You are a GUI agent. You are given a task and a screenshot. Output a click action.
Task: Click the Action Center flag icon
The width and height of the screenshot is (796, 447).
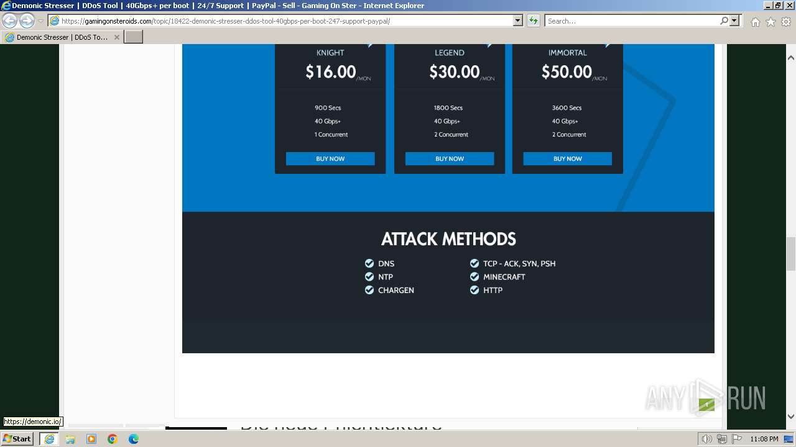point(736,439)
